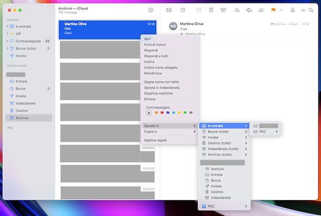321x216 pixels.
Task: Click the MO sender avatar
Action: click(x=173, y=26)
